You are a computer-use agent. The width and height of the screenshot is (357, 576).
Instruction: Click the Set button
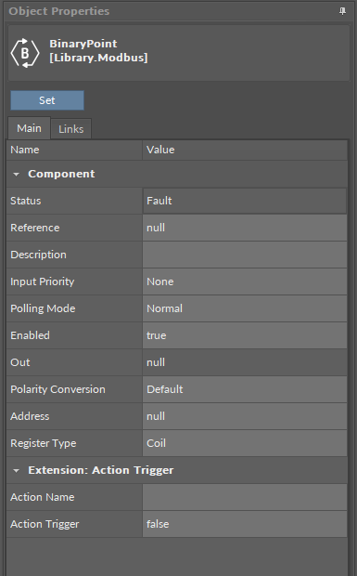pyautogui.click(x=47, y=100)
